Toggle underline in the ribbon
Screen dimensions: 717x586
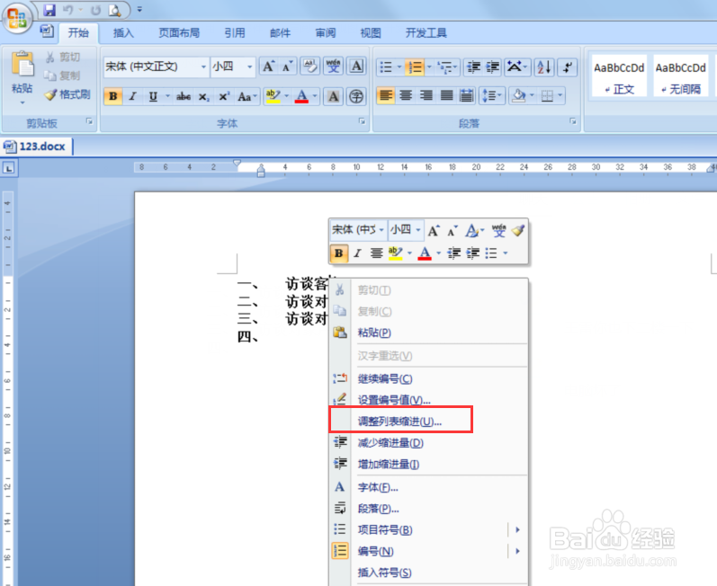pos(153,96)
